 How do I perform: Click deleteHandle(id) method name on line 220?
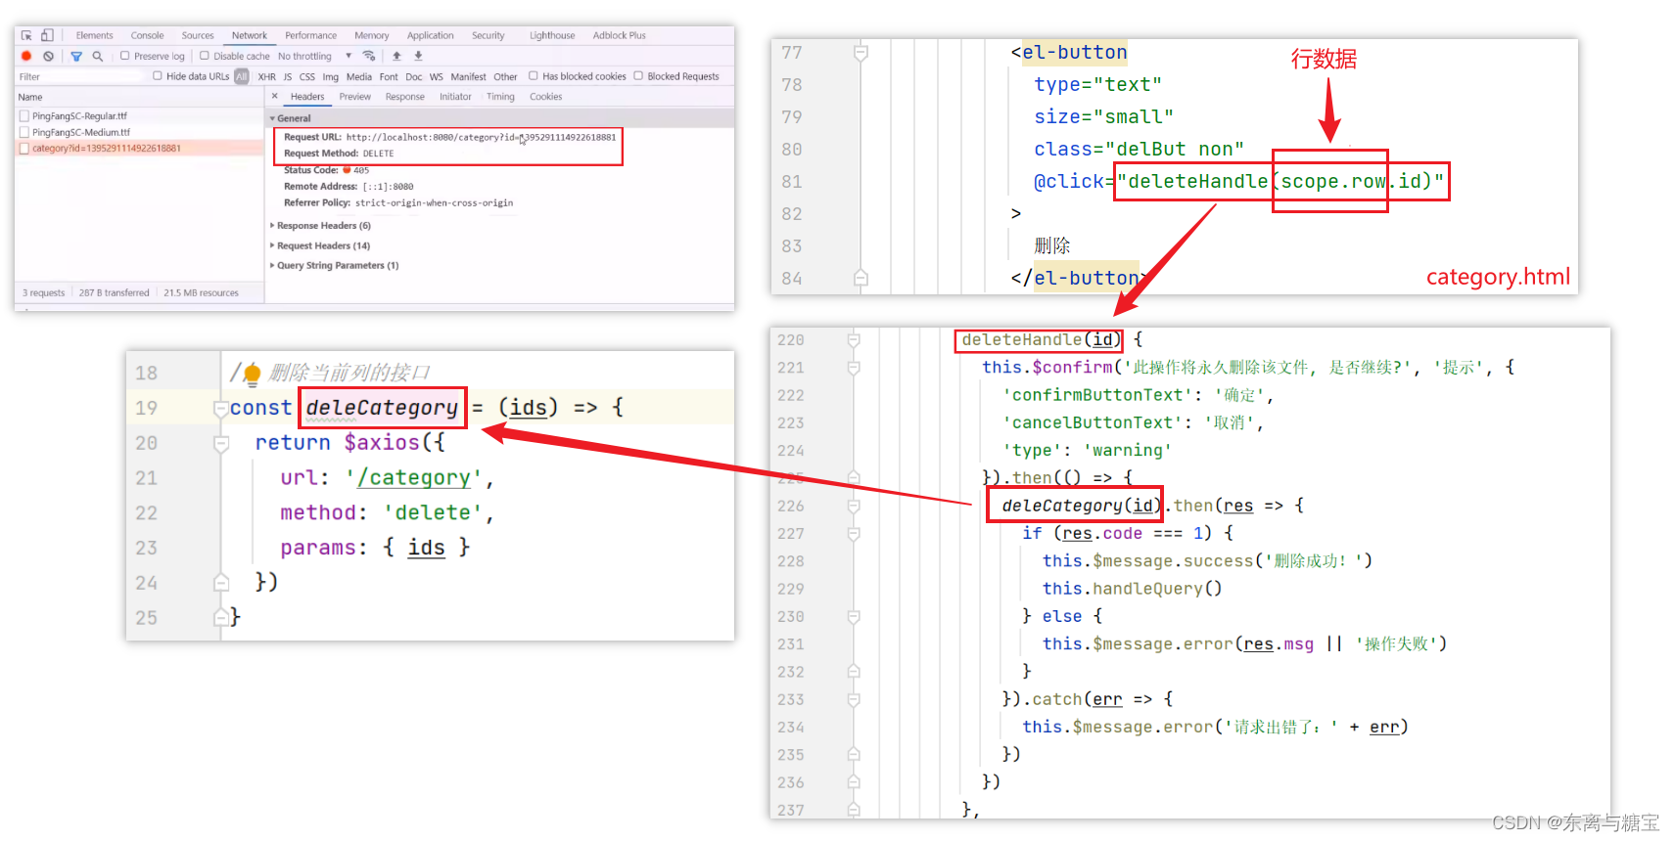click(x=1039, y=339)
